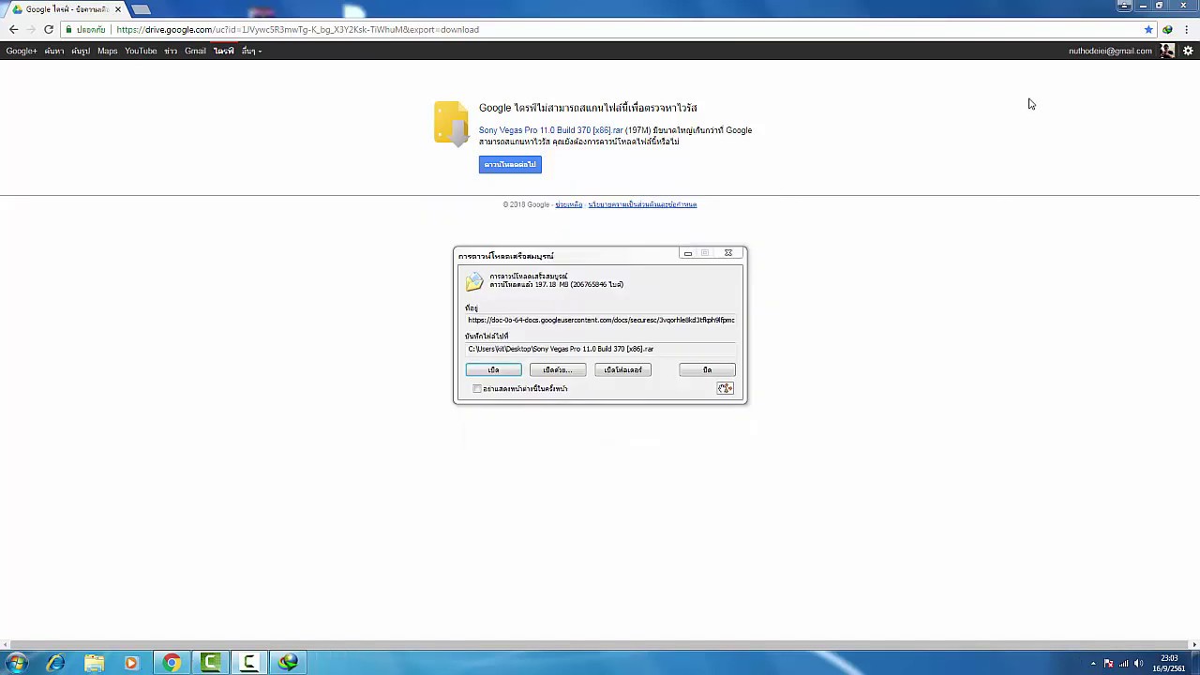The width and height of the screenshot is (1200, 675).
Task: Open Gmail from the Google bar
Action: (x=195, y=51)
